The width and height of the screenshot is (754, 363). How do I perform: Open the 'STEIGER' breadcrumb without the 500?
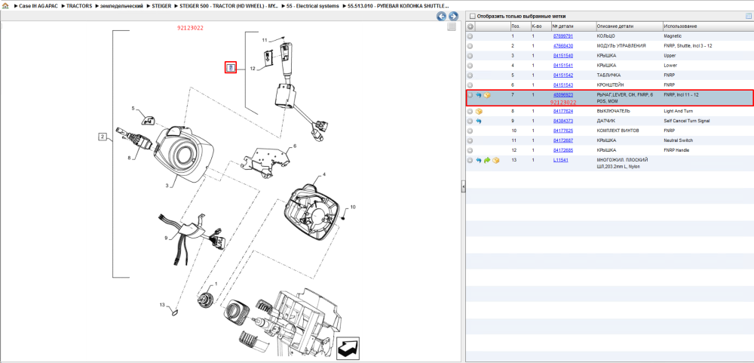tap(162, 6)
